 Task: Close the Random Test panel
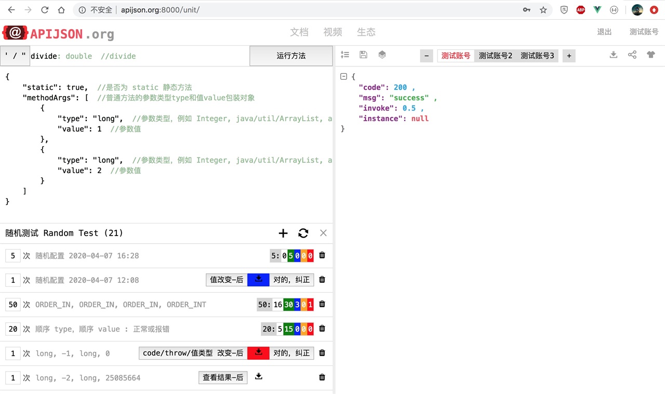[323, 233]
